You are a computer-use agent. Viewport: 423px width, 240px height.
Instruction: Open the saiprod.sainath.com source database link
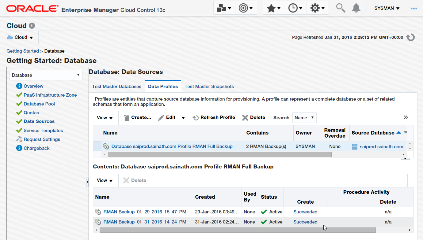pos(382,147)
